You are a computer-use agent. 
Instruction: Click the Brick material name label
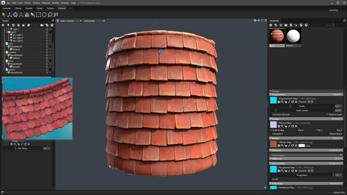277,45
